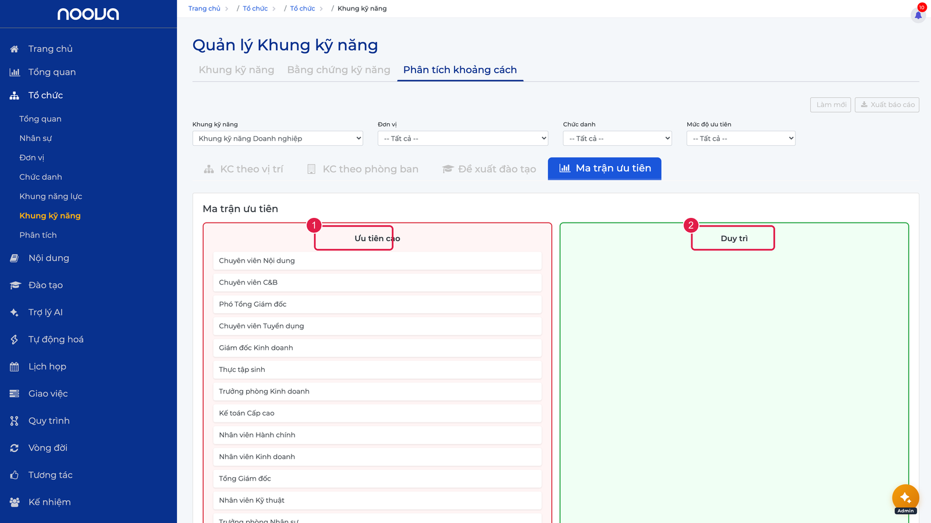Open the Khung kỹ năng dropdown
Screen dimensions: 931x523
tap(278, 138)
